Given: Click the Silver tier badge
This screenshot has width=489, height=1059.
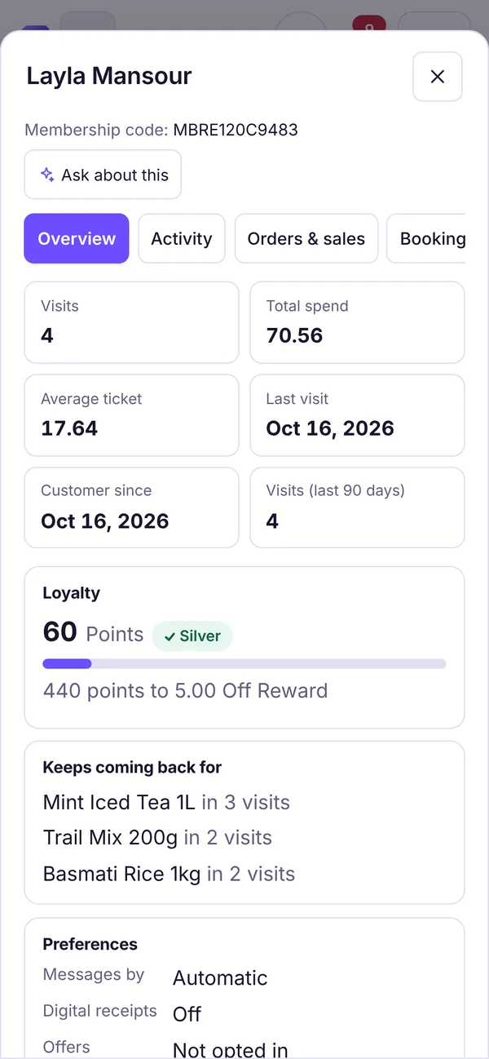Looking at the screenshot, I should pyautogui.click(x=192, y=636).
